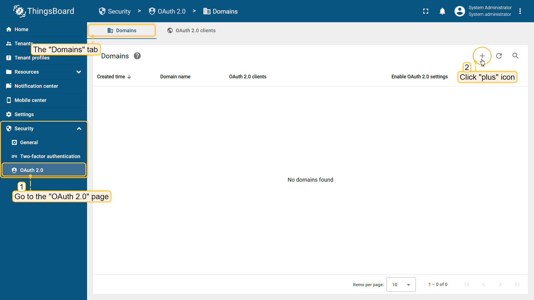Click the System Administrator avatar icon
Viewport: 534px width, 300px height.
click(459, 11)
